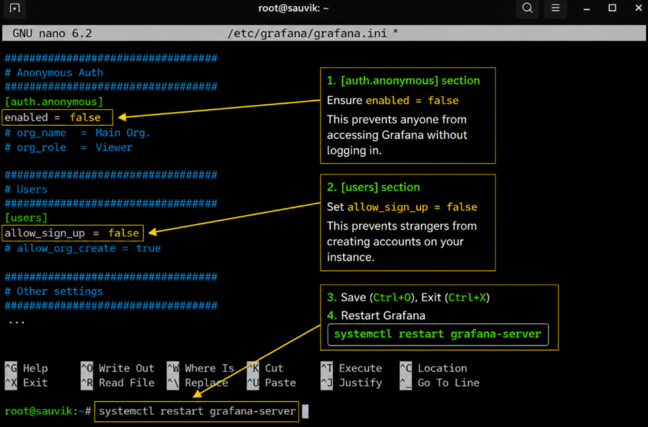The image size is (648, 427).
Task: Minimize the terminal window
Action: 587,8
